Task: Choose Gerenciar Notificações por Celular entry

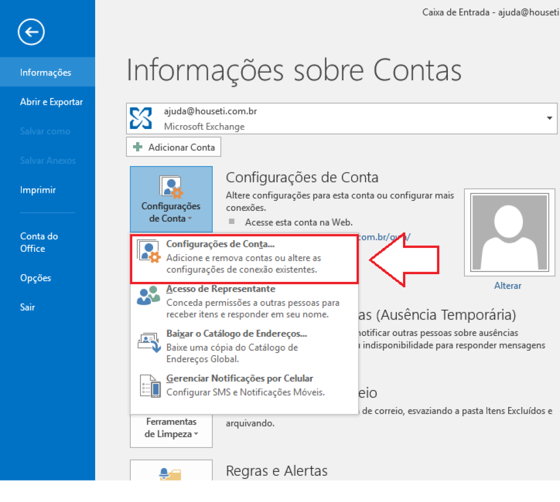Action: coord(244,385)
